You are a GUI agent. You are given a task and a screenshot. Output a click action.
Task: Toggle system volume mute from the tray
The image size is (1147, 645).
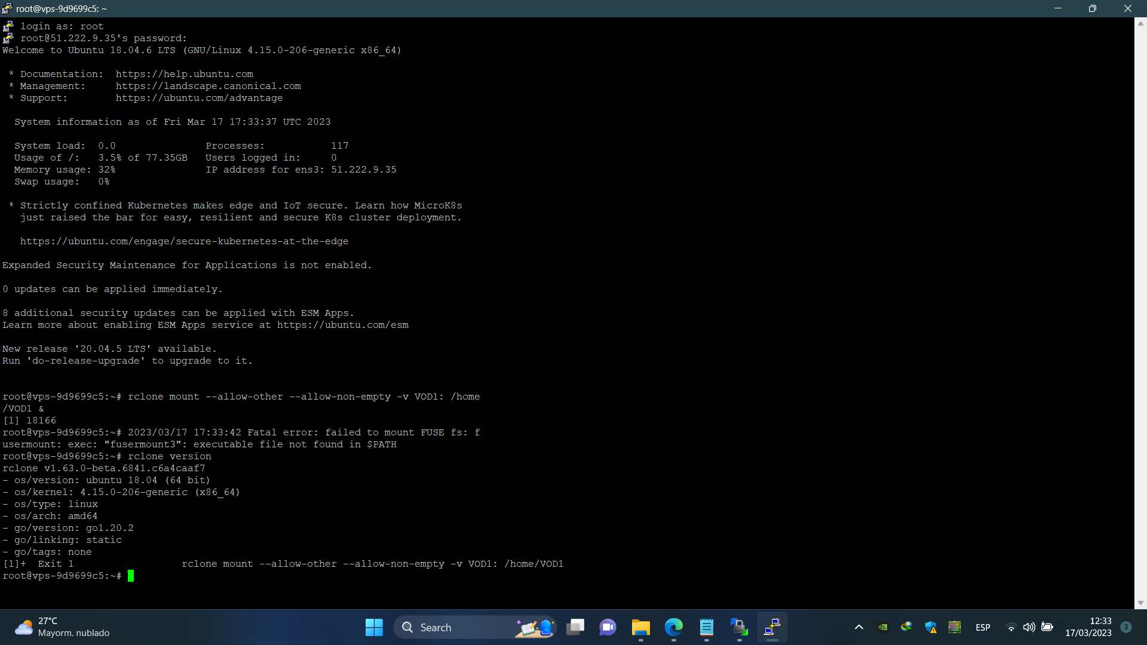1029,627
